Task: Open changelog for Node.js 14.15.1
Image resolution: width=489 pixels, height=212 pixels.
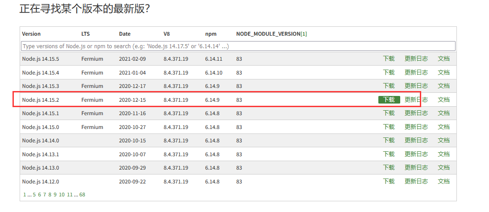Action: (x=416, y=113)
